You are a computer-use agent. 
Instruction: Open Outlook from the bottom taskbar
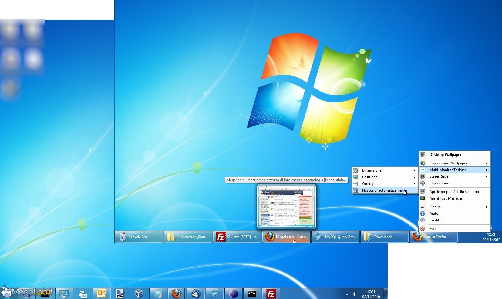coord(102,294)
